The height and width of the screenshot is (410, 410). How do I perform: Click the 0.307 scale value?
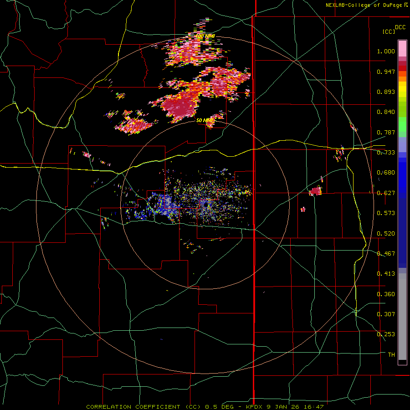386,314
